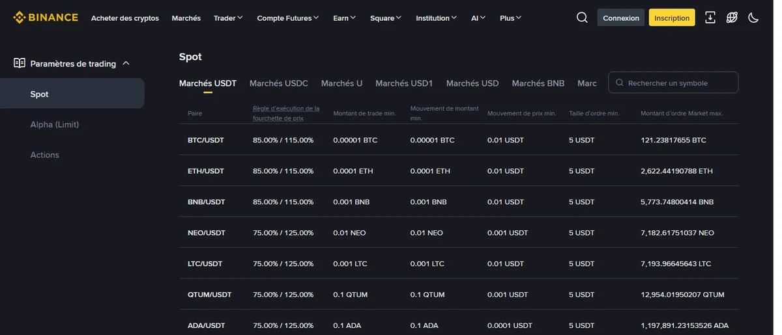Open the Square dropdown menu
This screenshot has width=782, height=335.
(386, 18)
